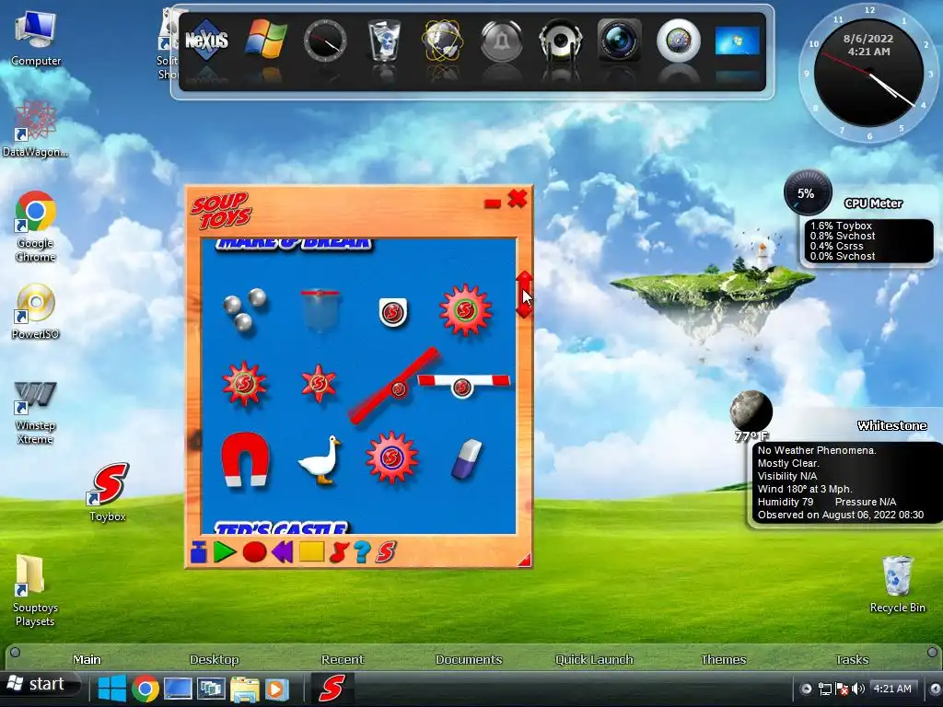Click the clock icon in Nexus dock
The image size is (943, 707).
tap(325, 41)
